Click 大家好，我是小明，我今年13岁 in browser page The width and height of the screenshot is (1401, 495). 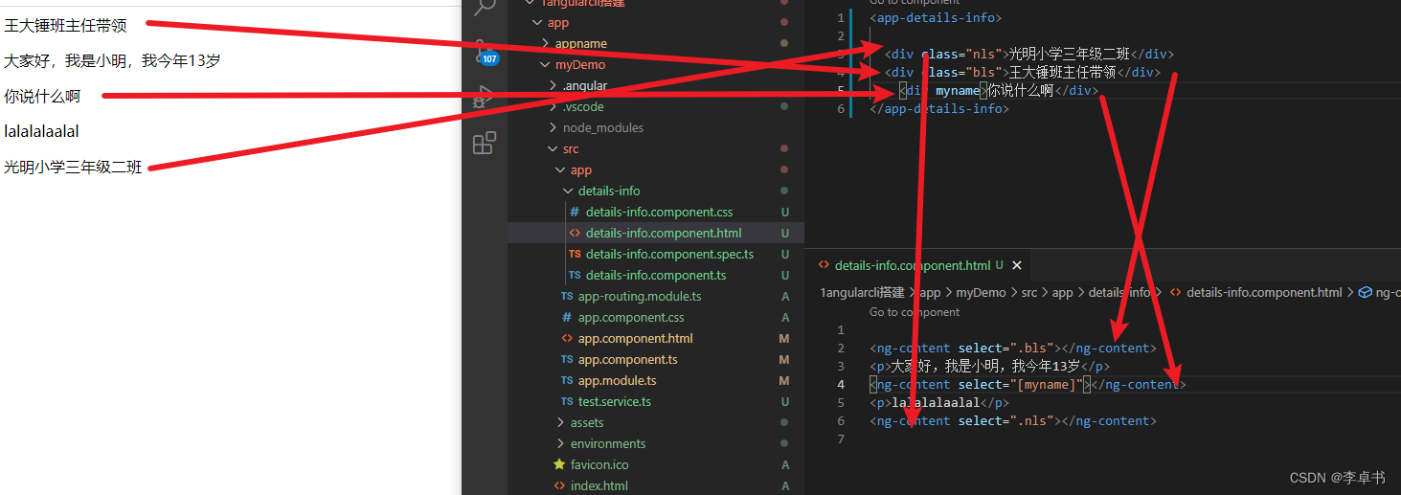[112, 61]
